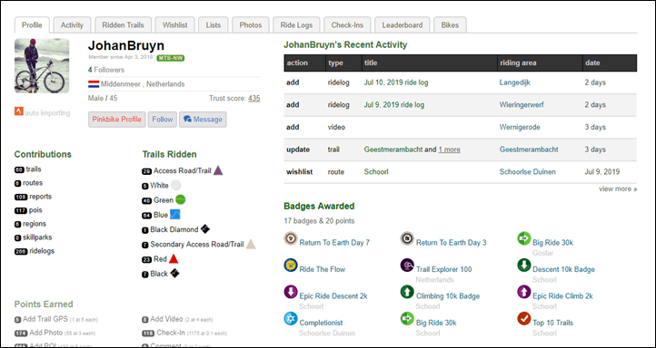Switch to the Ridden Trails tab
Image resolution: width=656 pixels, height=348 pixels.
pos(123,25)
